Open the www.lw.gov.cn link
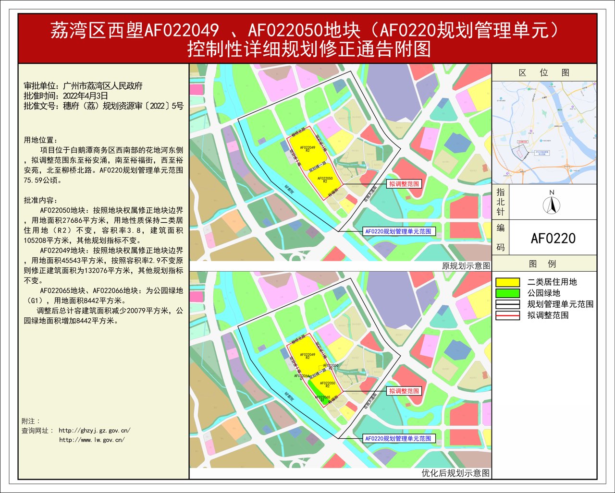The image size is (615, 493). click(92, 440)
